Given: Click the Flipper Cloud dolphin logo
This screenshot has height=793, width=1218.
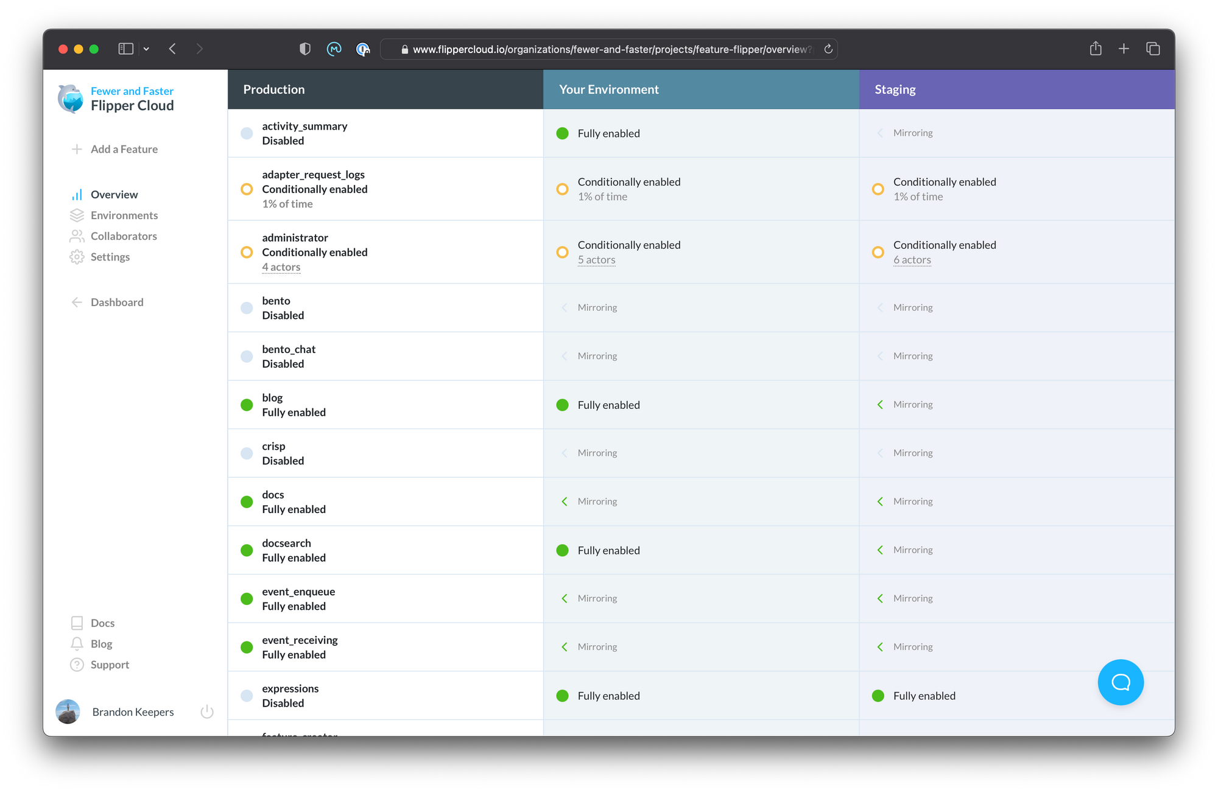Looking at the screenshot, I should click(71, 99).
